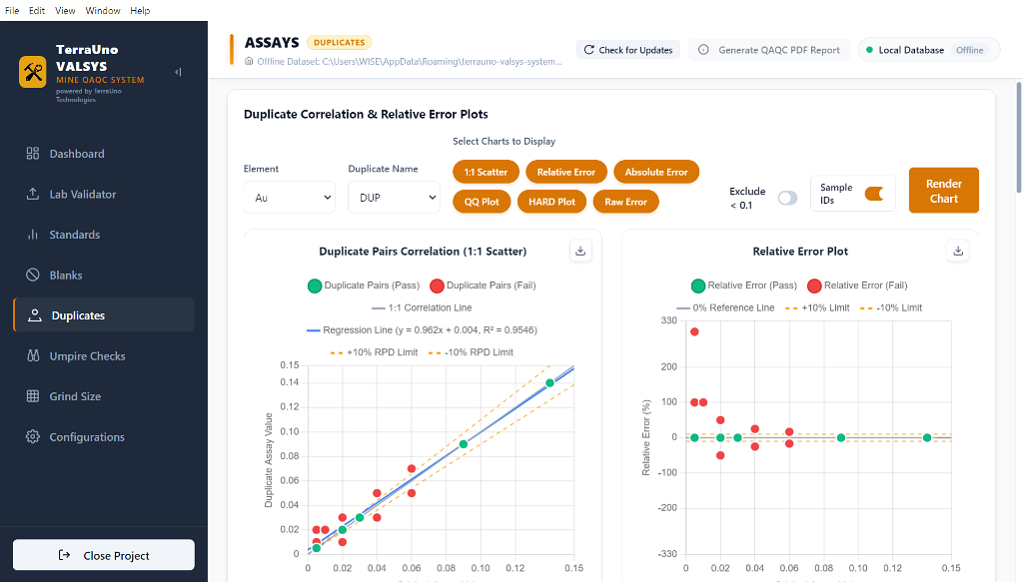This screenshot has width=1023, height=582.
Task: Click the refresh icon in Check for Updates
Action: coord(589,50)
